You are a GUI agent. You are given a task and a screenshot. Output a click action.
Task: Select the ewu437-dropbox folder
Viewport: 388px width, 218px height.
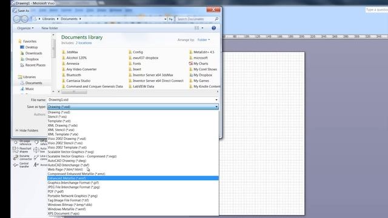click(143, 58)
